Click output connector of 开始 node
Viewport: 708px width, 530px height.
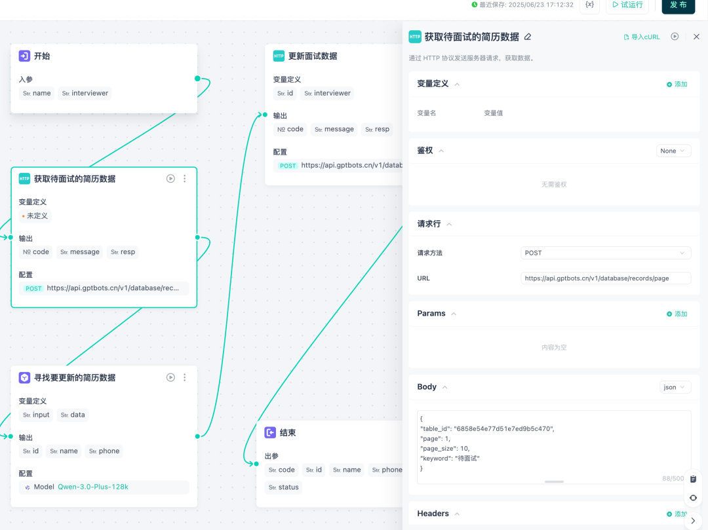coord(197,79)
